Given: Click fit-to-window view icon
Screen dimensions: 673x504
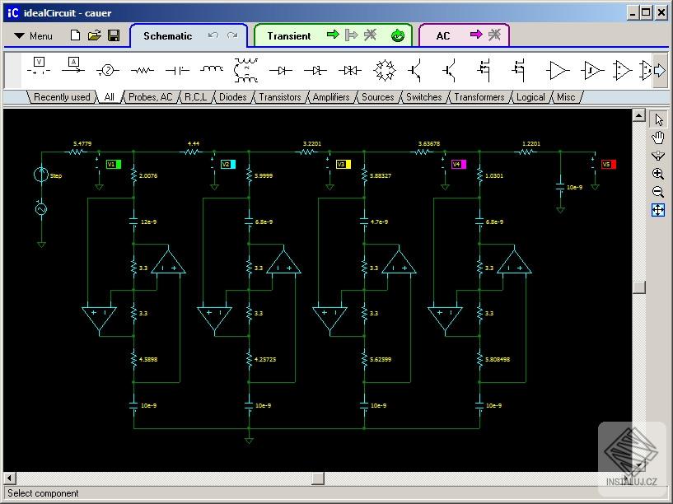Looking at the screenshot, I should point(658,210).
